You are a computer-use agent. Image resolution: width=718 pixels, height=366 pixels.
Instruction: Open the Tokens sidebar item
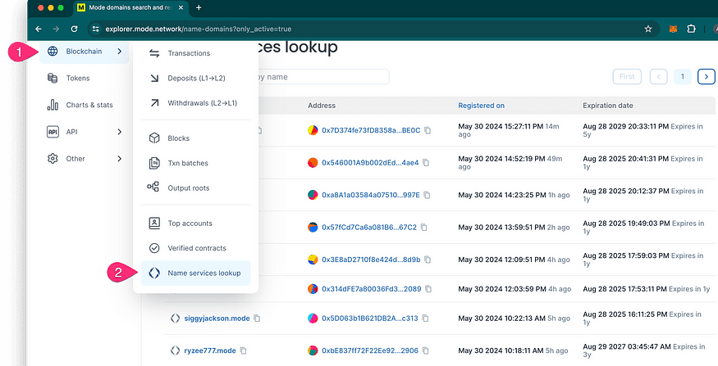pos(78,78)
